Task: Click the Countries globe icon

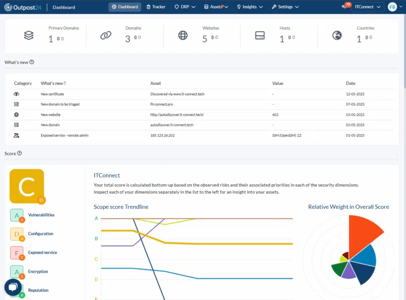Action: pyautogui.click(x=337, y=35)
